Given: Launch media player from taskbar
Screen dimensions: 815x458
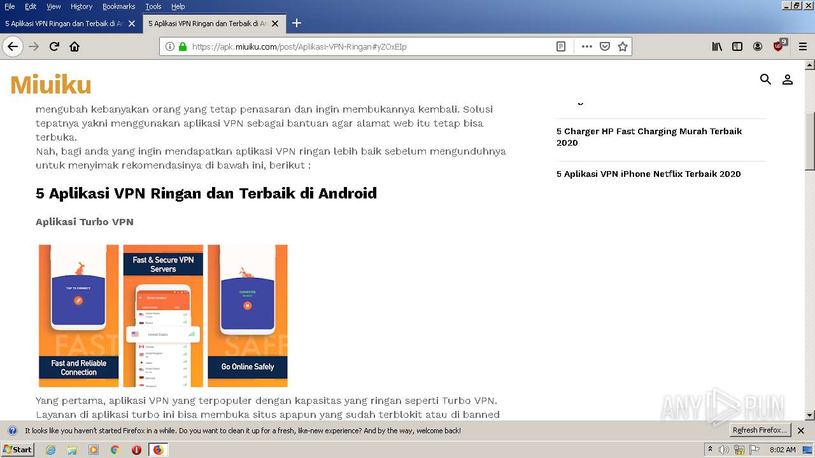Looking at the screenshot, I should click(x=94, y=450).
